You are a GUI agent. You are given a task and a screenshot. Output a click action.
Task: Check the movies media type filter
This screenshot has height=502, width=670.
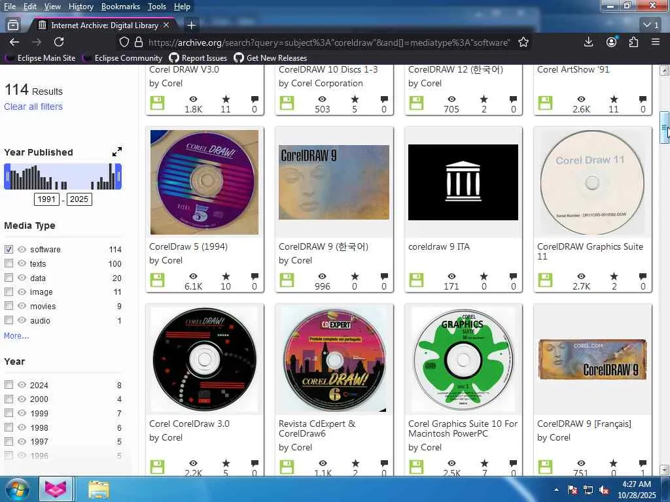coord(9,306)
